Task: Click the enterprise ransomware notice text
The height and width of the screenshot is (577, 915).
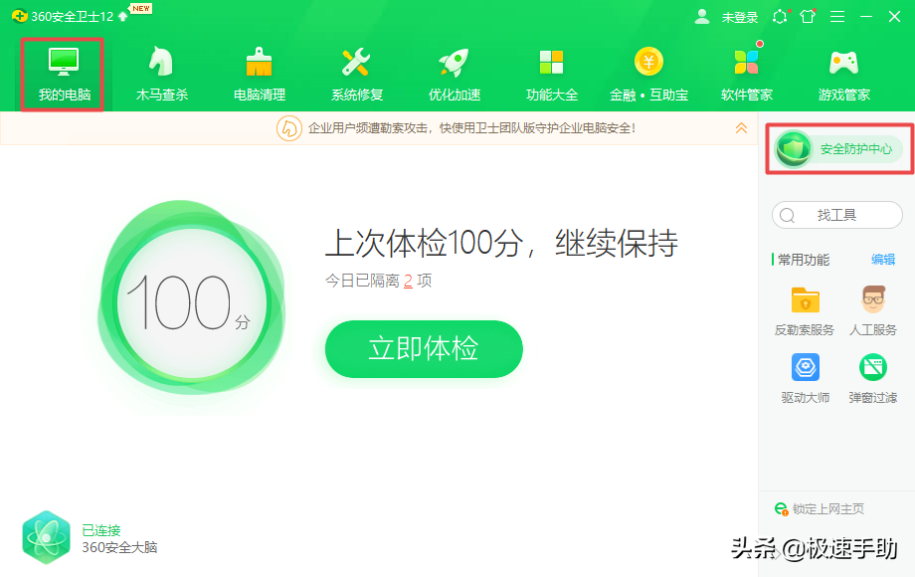Action: (x=471, y=128)
